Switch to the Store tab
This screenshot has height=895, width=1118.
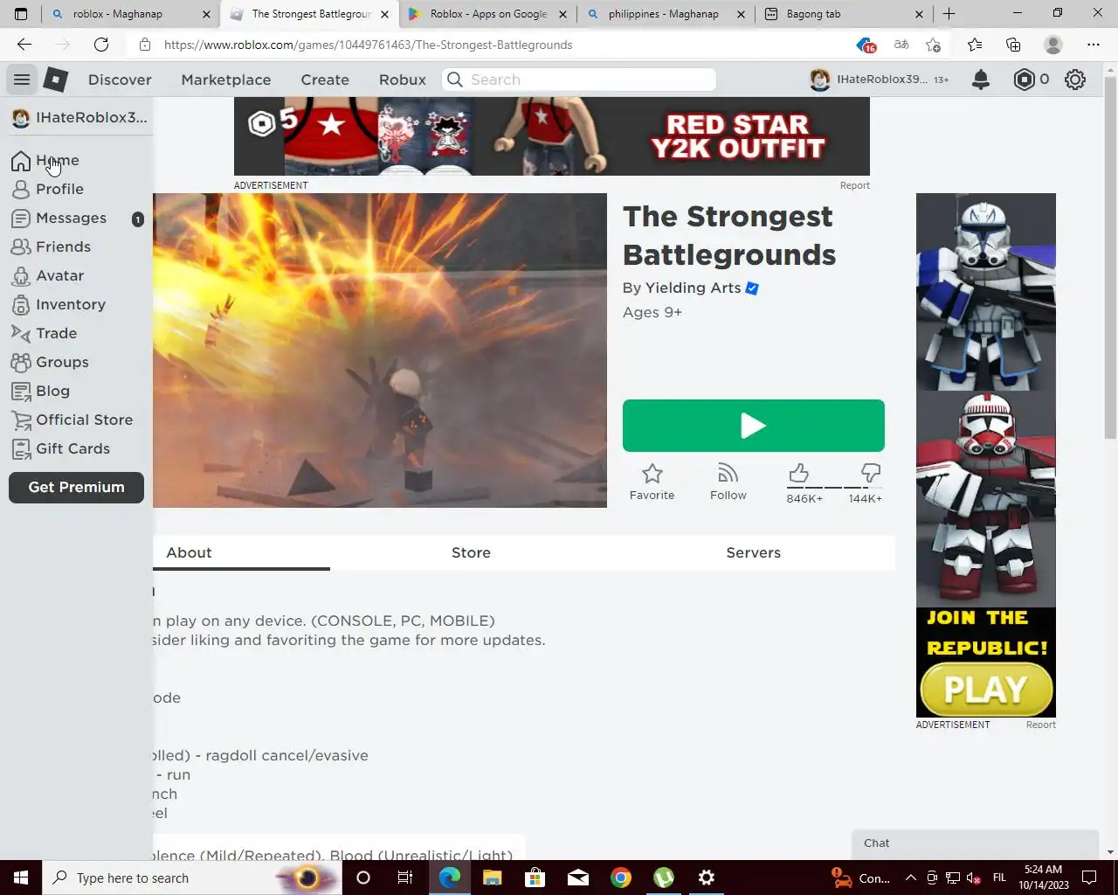click(x=471, y=552)
